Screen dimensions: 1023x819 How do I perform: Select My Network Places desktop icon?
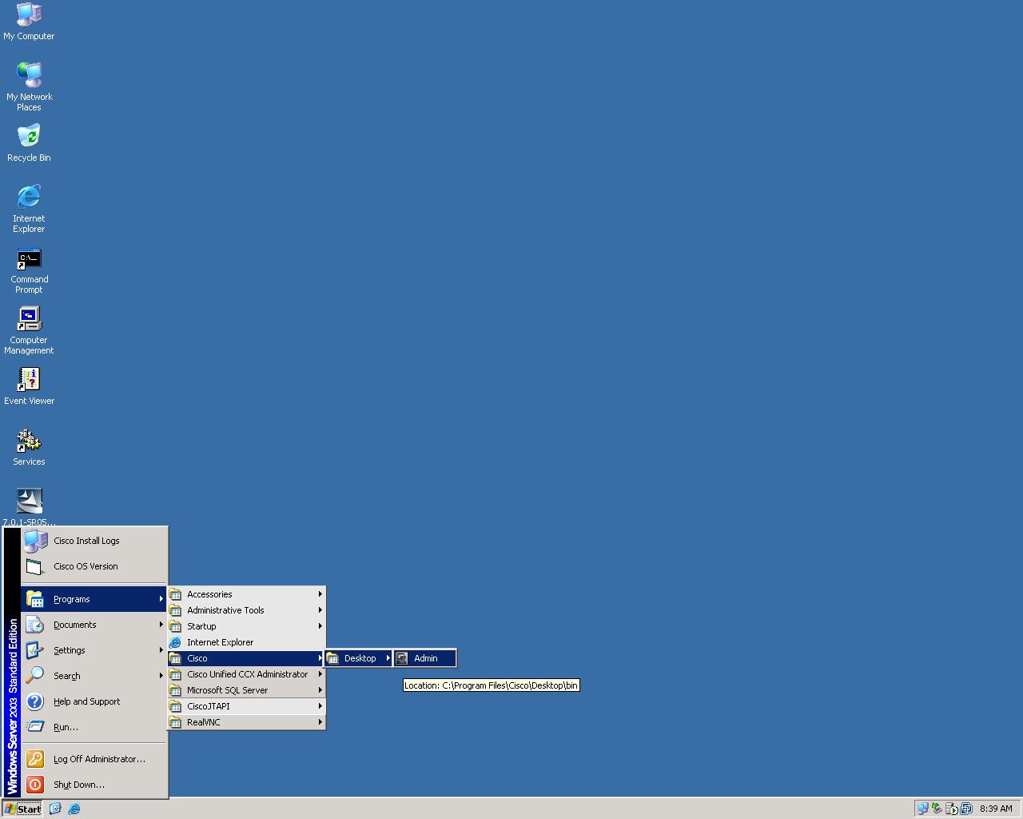pyautogui.click(x=29, y=86)
